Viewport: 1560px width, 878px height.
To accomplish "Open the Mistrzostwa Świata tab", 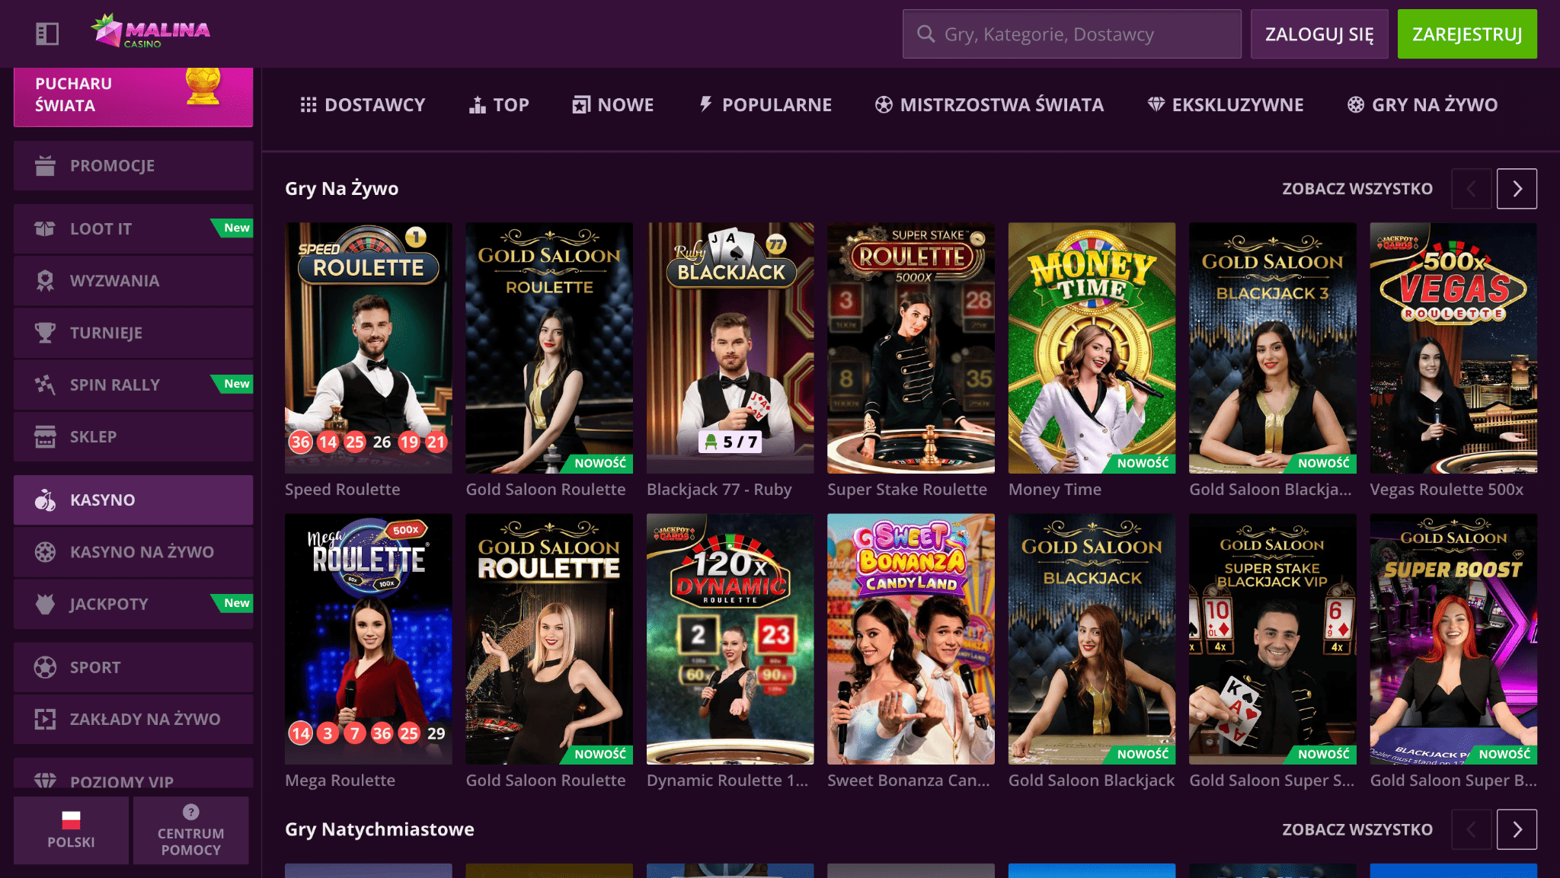I will click(989, 105).
